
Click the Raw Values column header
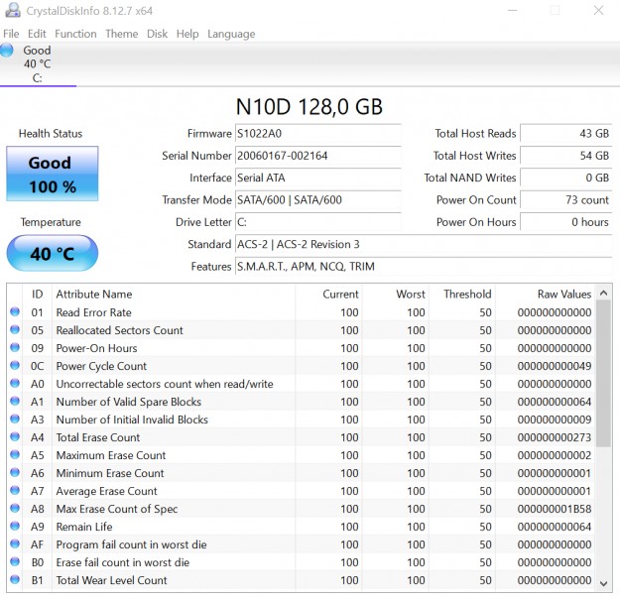pos(560,295)
